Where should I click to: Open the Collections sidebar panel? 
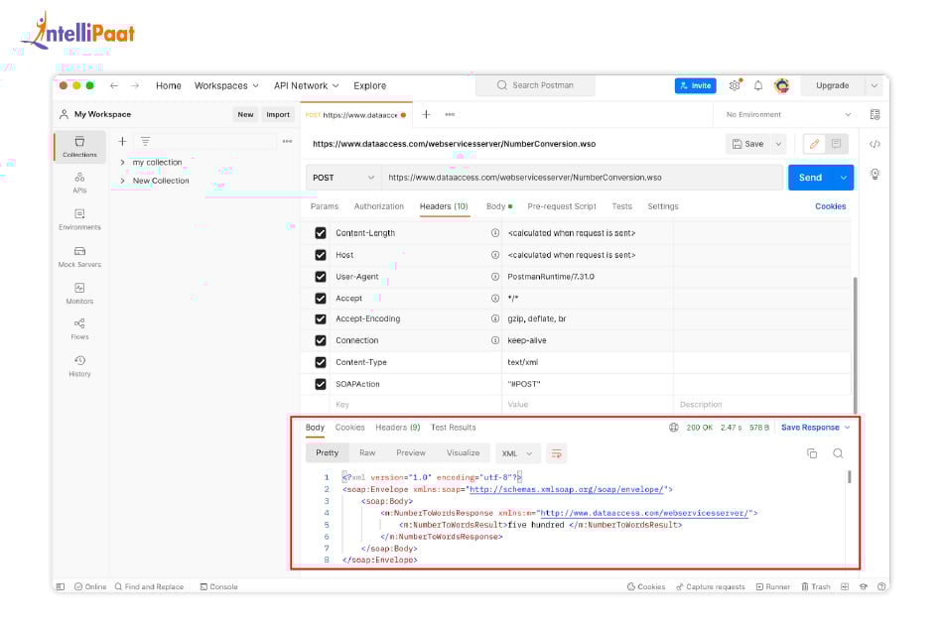tap(79, 147)
